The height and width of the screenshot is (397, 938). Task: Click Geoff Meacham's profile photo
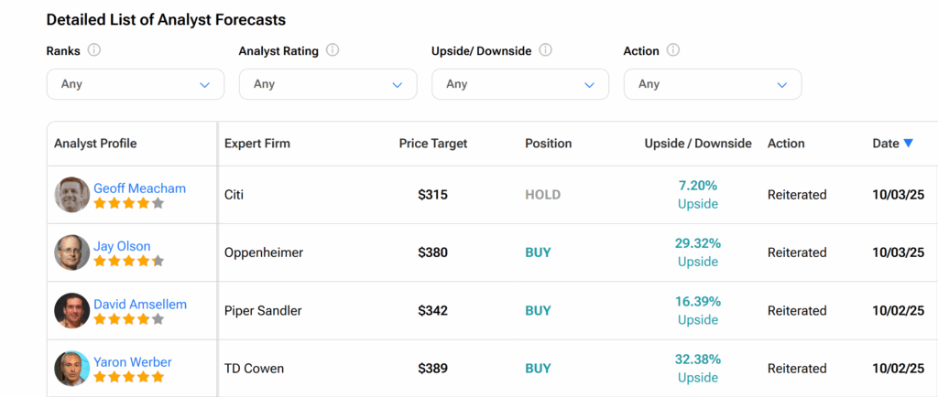point(71,195)
